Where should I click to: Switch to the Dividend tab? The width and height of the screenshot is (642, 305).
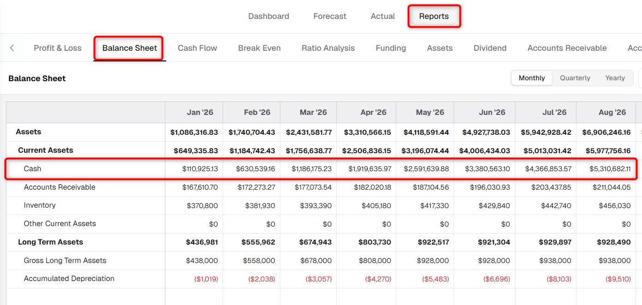[x=490, y=48]
